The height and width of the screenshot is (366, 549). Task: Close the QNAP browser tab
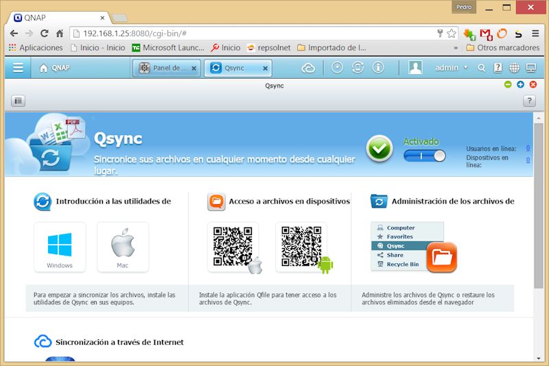point(102,18)
